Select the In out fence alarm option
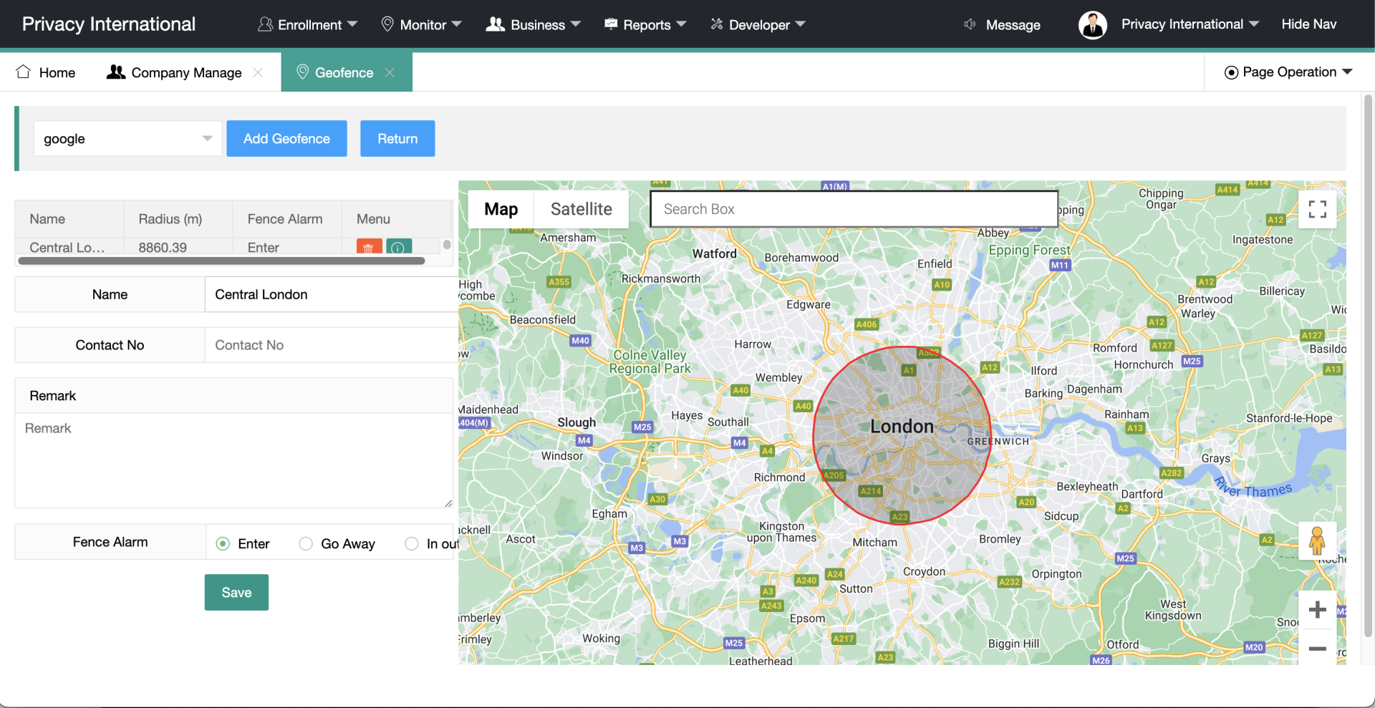 point(412,544)
